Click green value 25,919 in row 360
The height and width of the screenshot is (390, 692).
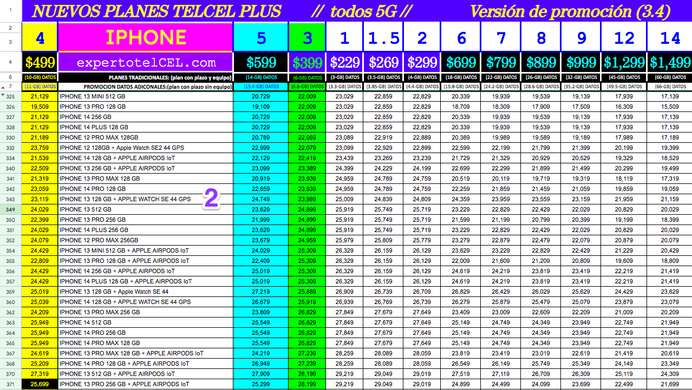tap(308, 302)
